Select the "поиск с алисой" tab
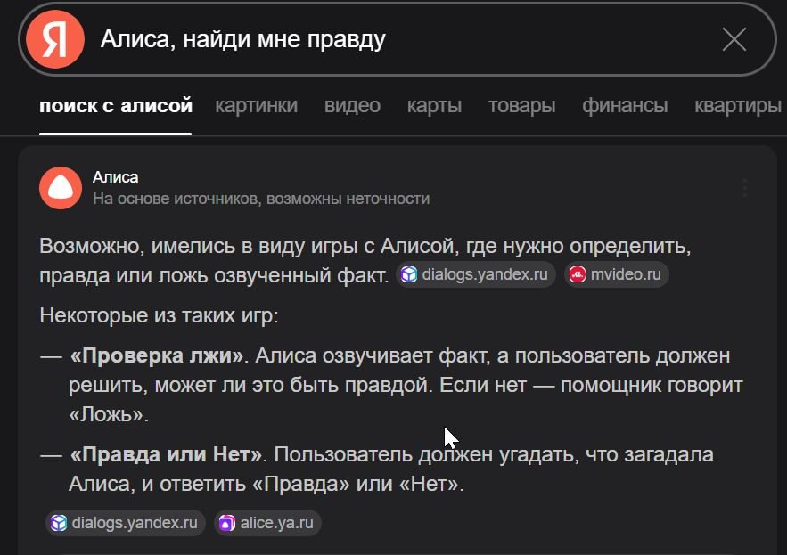 pos(116,105)
